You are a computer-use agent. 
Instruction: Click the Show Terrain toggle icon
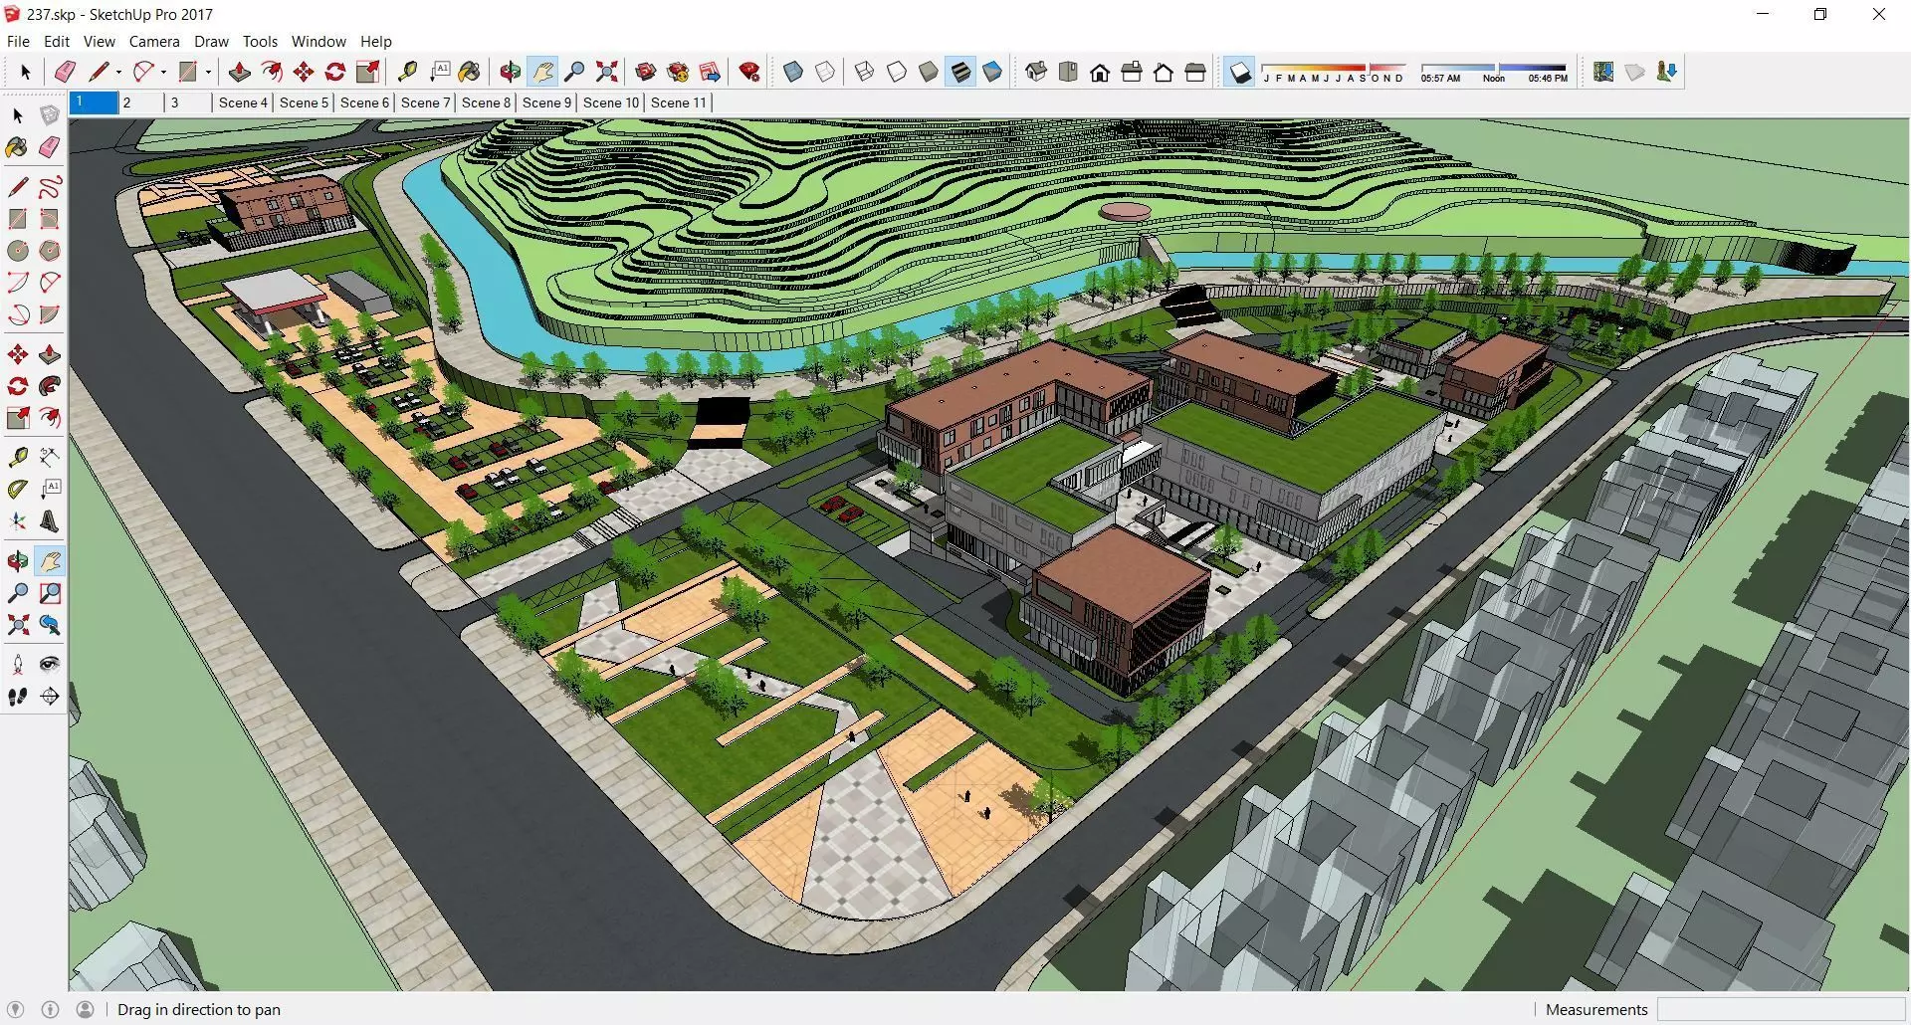pyautogui.click(x=1635, y=72)
